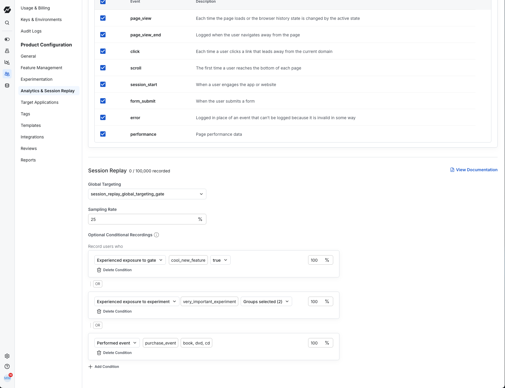This screenshot has height=388, width=505.
Task: Uncheck the performance event checkbox
Action: tap(103, 134)
